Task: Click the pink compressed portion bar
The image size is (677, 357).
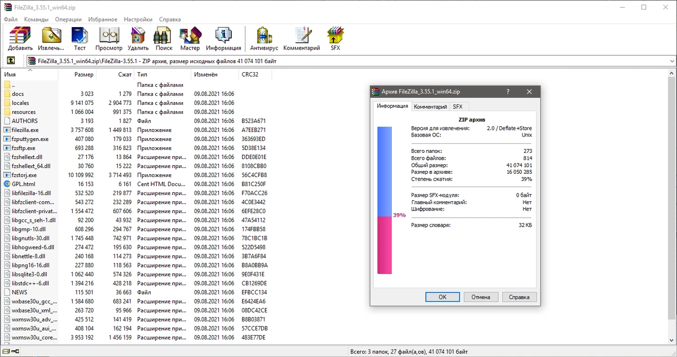Action: [x=384, y=245]
